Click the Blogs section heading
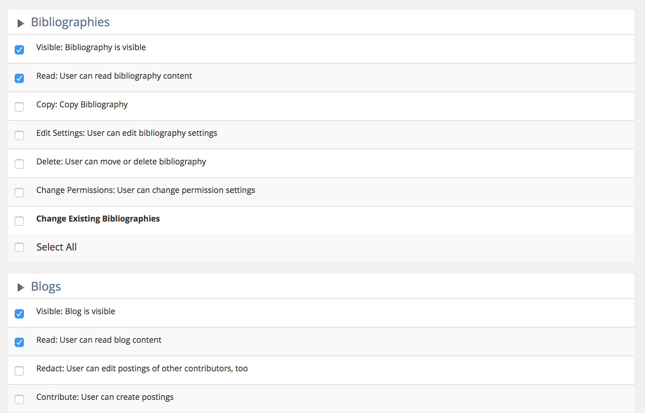 point(46,286)
